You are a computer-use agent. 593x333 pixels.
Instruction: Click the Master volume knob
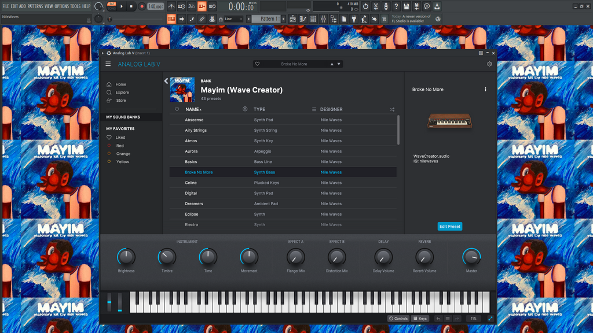(x=471, y=257)
